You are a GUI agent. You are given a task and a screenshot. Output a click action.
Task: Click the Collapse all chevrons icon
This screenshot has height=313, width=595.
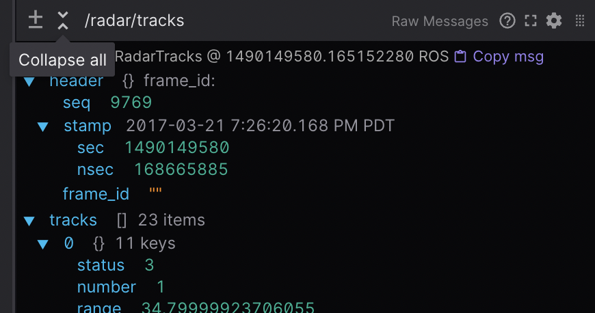point(63,21)
